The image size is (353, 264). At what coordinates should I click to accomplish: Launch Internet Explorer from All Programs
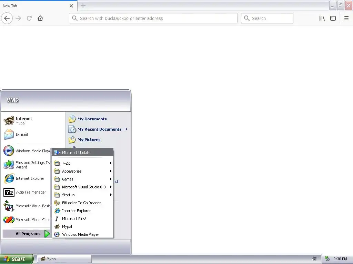click(x=83, y=211)
